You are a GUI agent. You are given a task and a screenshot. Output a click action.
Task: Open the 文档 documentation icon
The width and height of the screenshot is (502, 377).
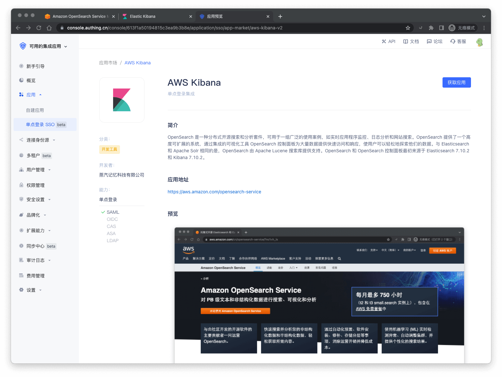coord(411,41)
